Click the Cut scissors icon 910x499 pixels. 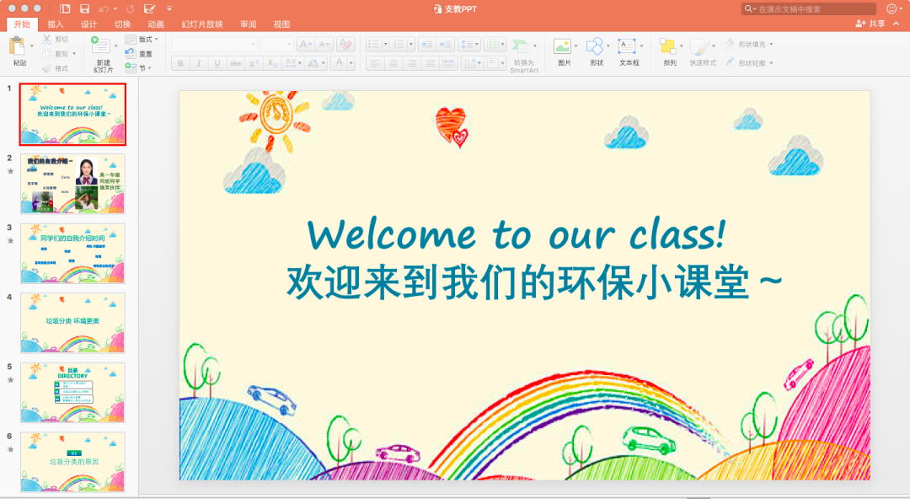pos(47,40)
